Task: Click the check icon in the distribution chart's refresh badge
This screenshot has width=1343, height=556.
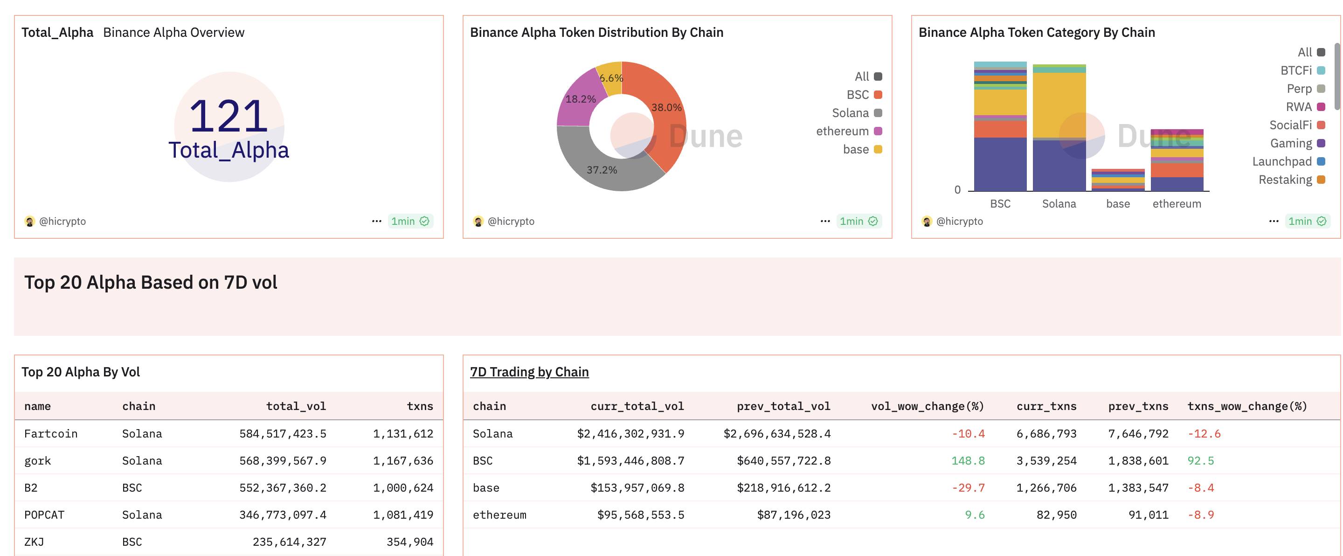Action: pyautogui.click(x=873, y=221)
